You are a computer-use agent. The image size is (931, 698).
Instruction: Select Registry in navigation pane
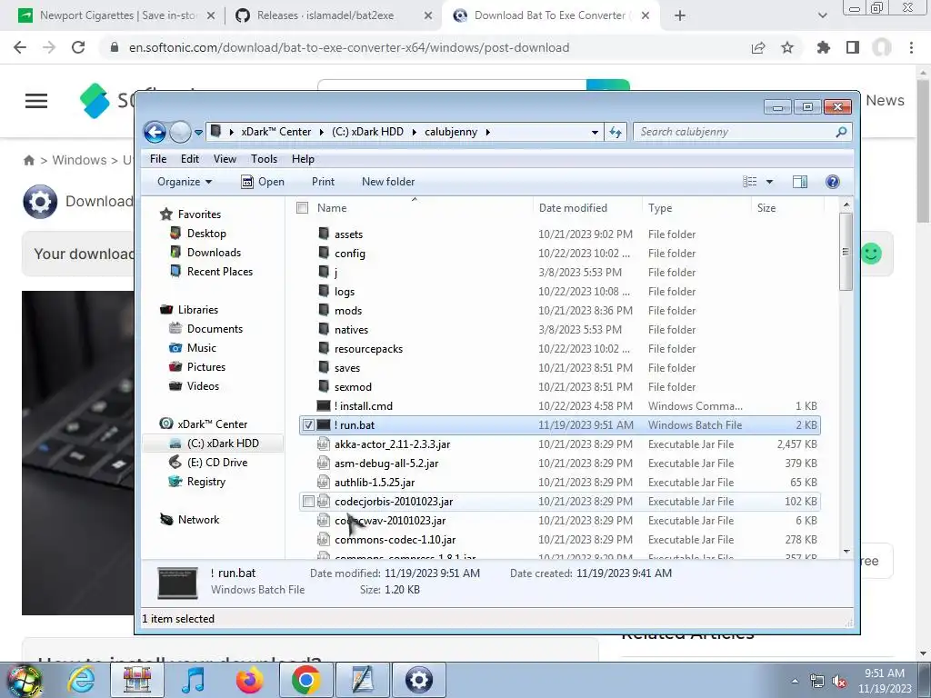206,482
